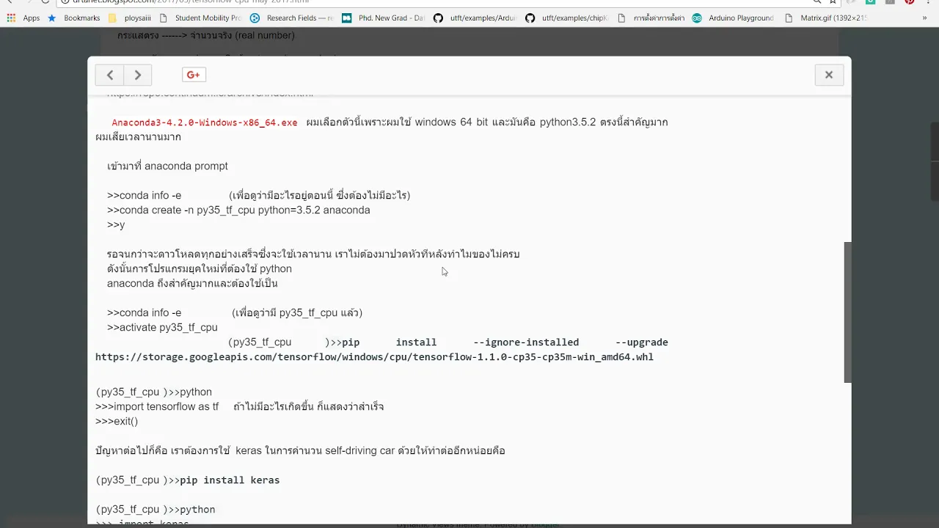Open the Matrix.gif bookmark
The width and height of the screenshot is (939, 528).
(826, 18)
